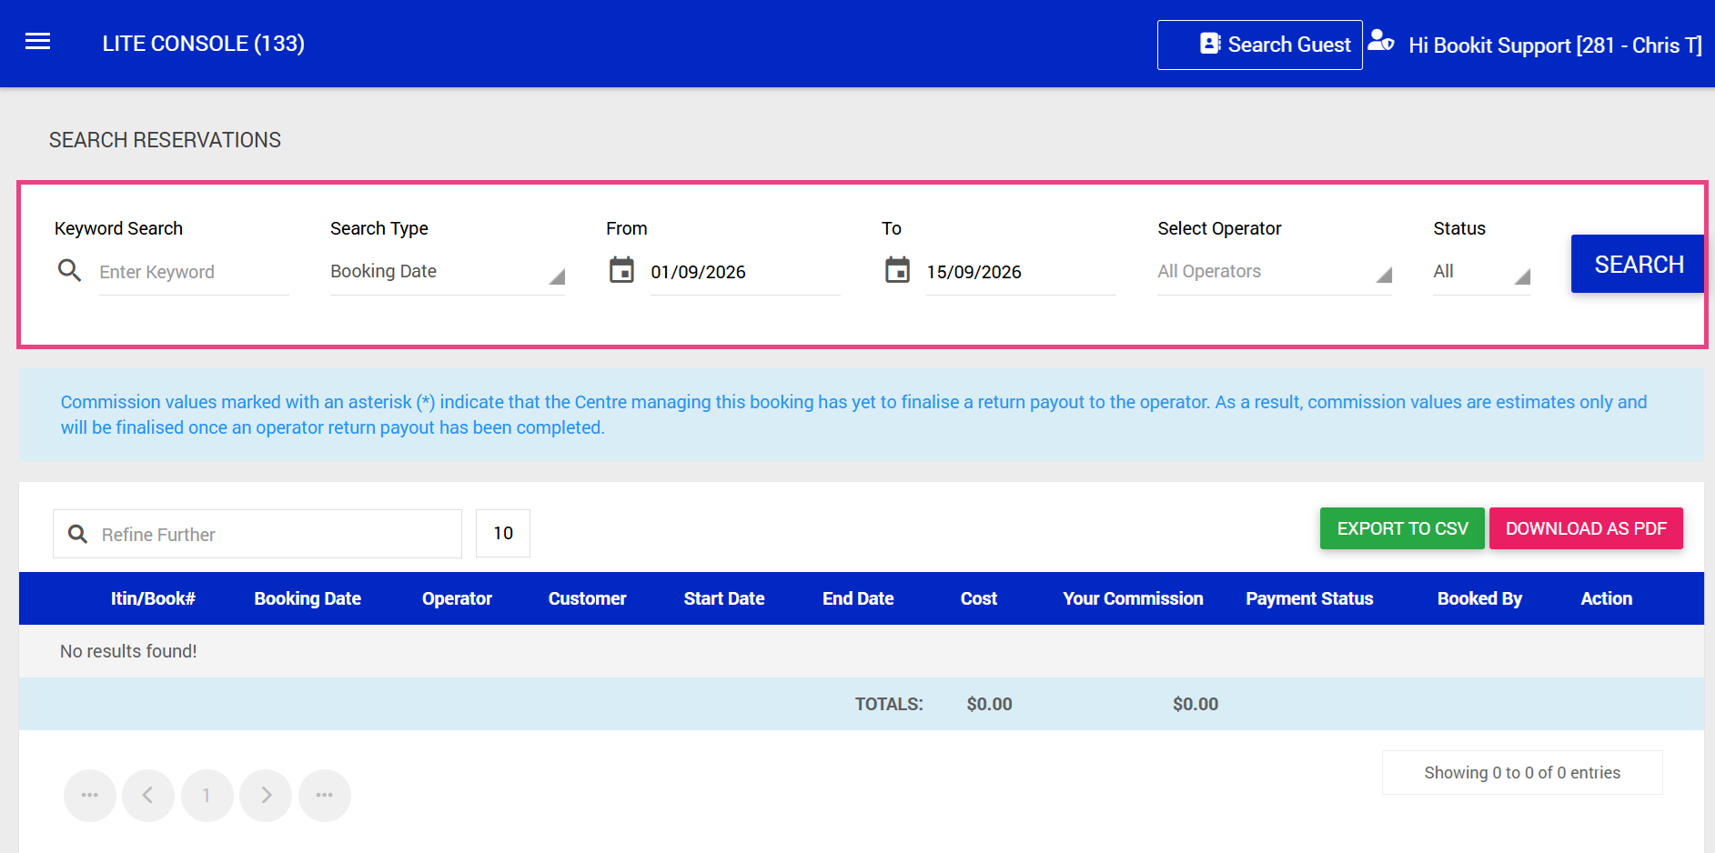The width and height of the screenshot is (1715, 853).
Task: Click DOWNLOAD AS PDF button
Action: (x=1586, y=528)
